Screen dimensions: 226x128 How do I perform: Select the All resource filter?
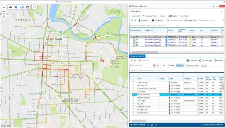(163, 65)
